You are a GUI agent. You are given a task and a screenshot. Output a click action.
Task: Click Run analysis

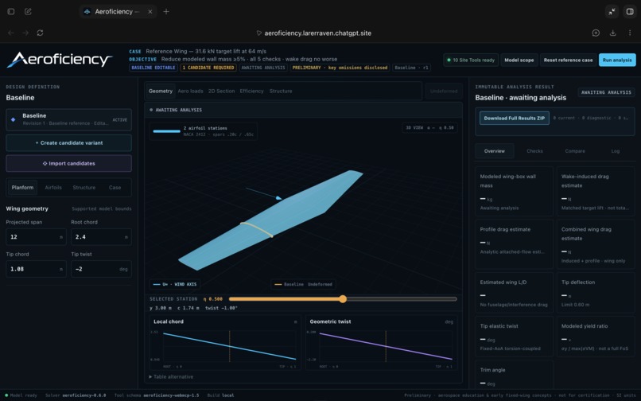[x=617, y=60]
